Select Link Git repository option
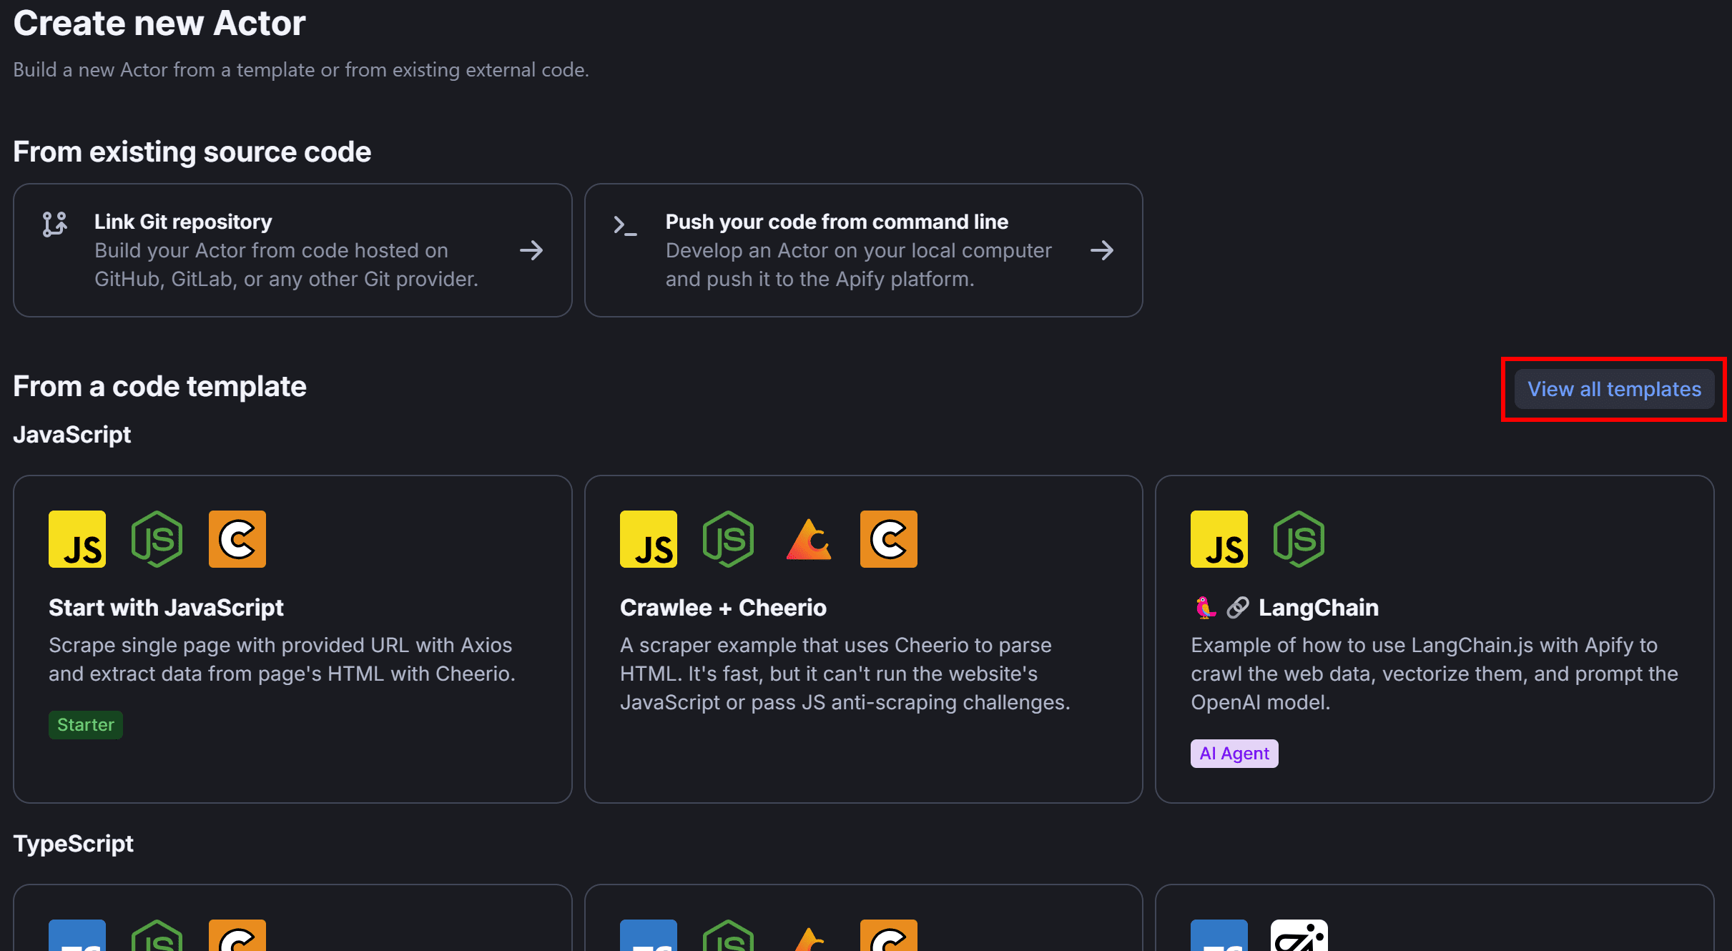Viewport: 1732px width, 951px height. coord(183,222)
